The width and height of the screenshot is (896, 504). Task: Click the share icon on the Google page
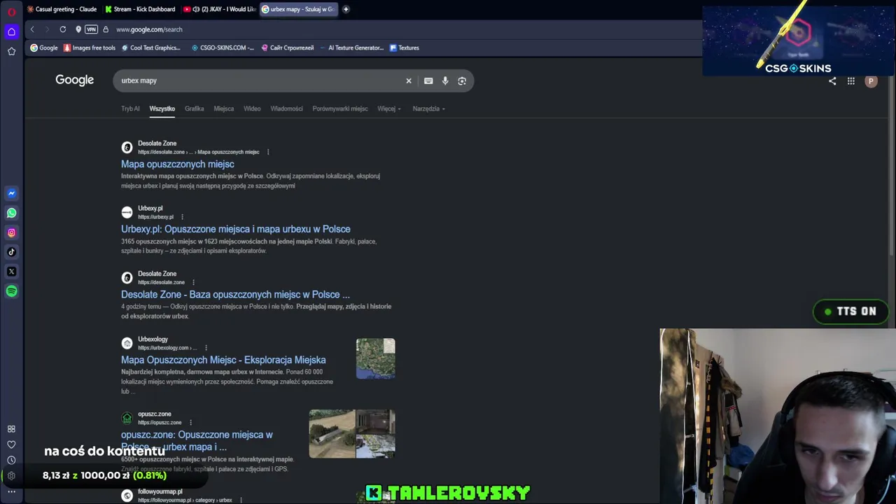coord(832,81)
